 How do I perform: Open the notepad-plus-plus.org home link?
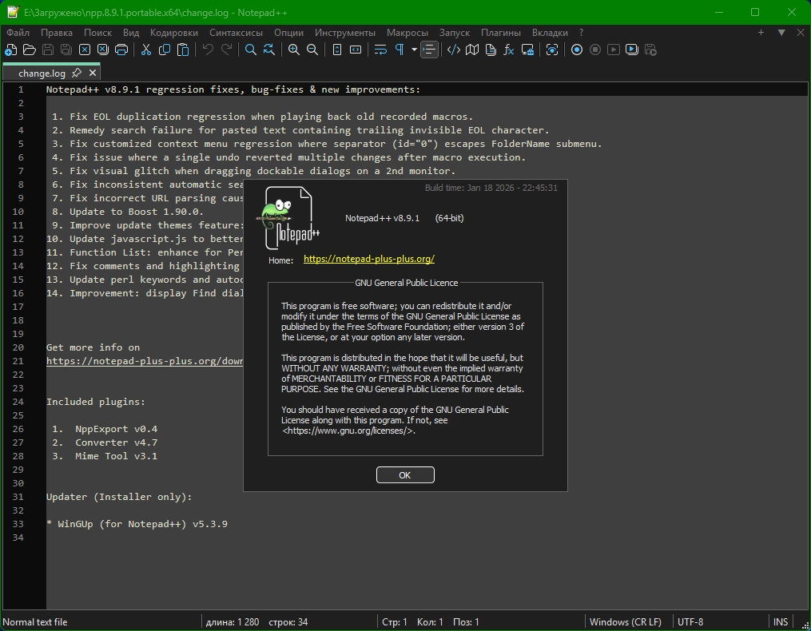[369, 259]
